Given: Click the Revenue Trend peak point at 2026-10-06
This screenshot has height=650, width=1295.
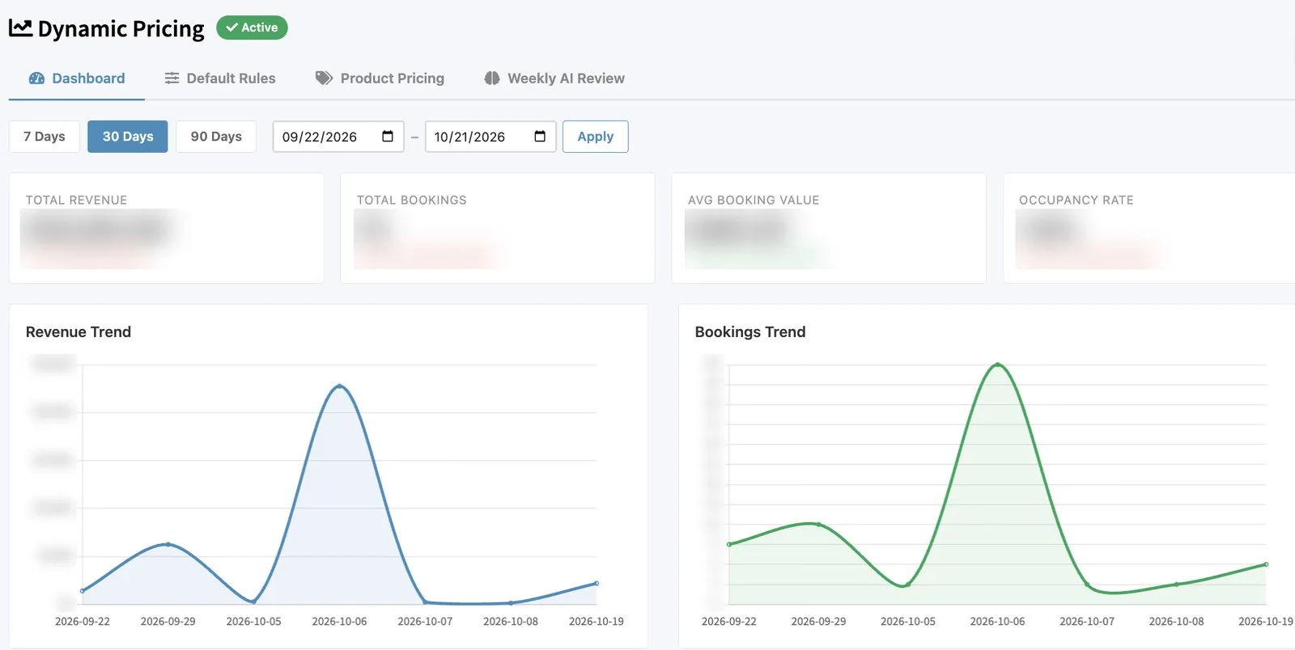Looking at the screenshot, I should [x=339, y=386].
